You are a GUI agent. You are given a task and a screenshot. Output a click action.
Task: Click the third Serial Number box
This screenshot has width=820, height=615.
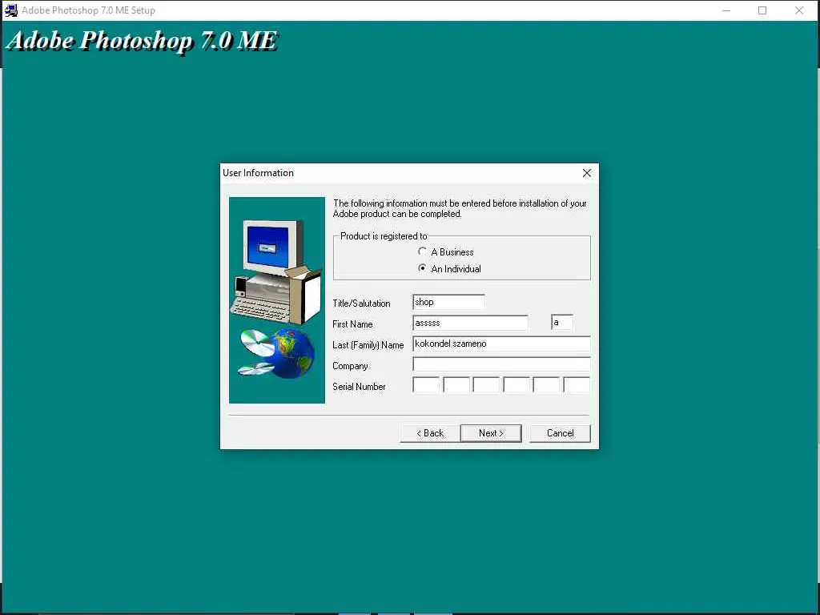point(486,385)
